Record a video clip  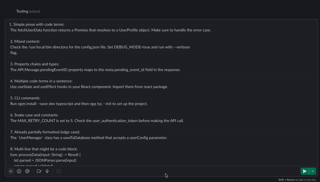[x=39, y=171]
